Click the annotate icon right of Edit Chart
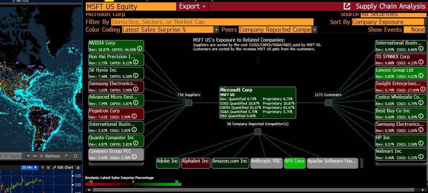 pos(78,167)
